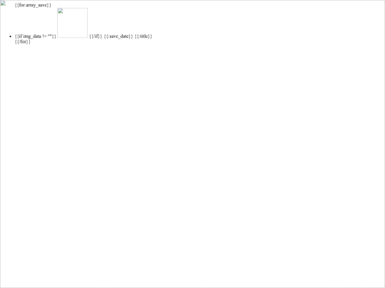The width and height of the screenshot is (385, 288).
Task: Click the text '{{if img_data != ""}}'
Action: pyautogui.click(x=36, y=36)
